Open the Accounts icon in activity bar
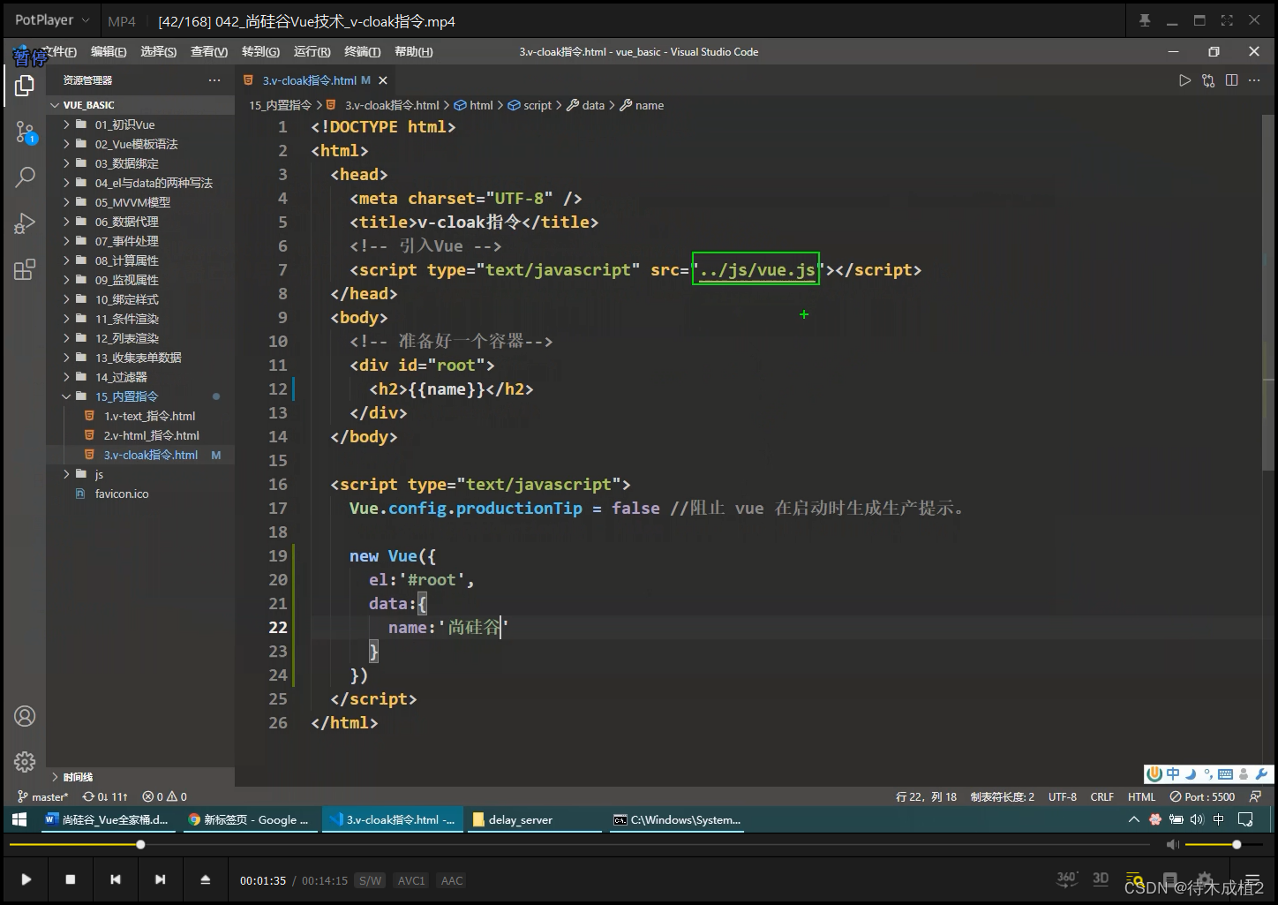Viewport: 1278px width, 905px height. point(25,716)
